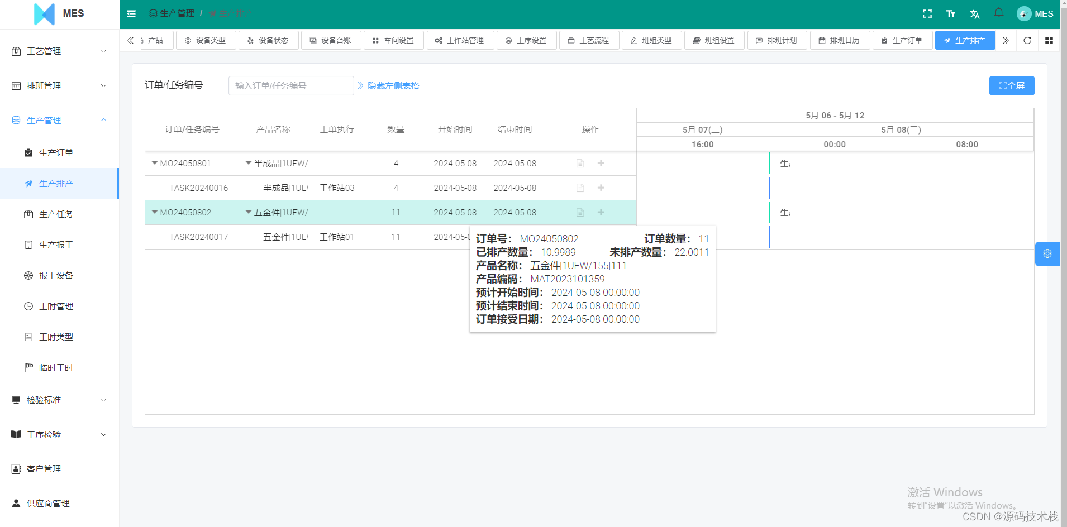
Task: Switch to the 班组设置 tab
Action: pos(714,40)
